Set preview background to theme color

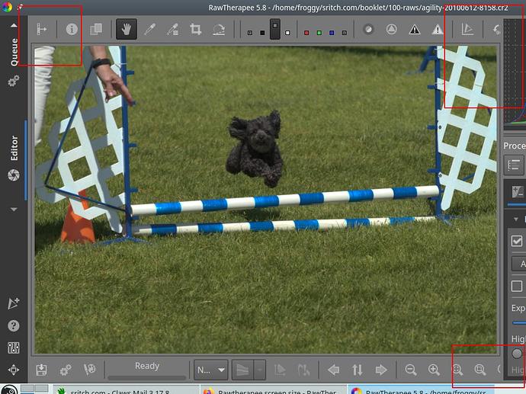coord(249,33)
